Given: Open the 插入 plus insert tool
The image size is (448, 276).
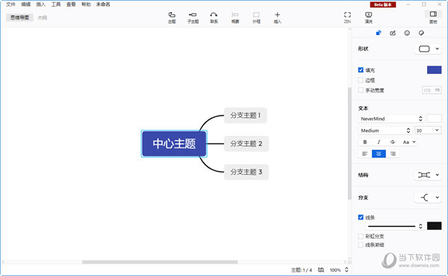Looking at the screenshot, I should 278,17.
